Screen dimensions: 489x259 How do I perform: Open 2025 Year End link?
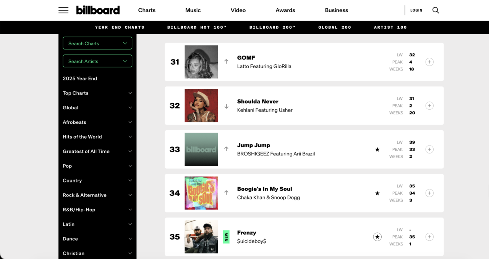click(80, 78)
